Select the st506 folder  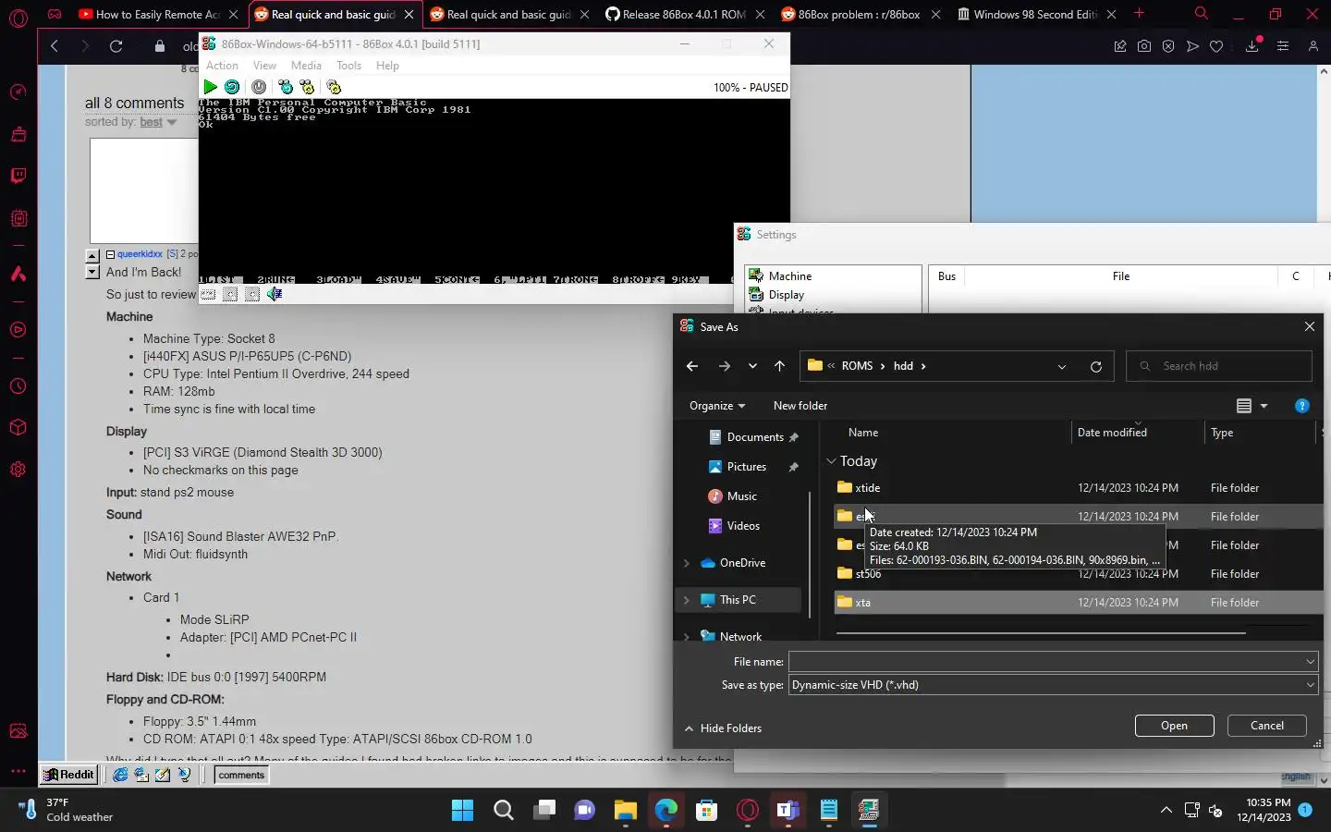point(1078,574)
